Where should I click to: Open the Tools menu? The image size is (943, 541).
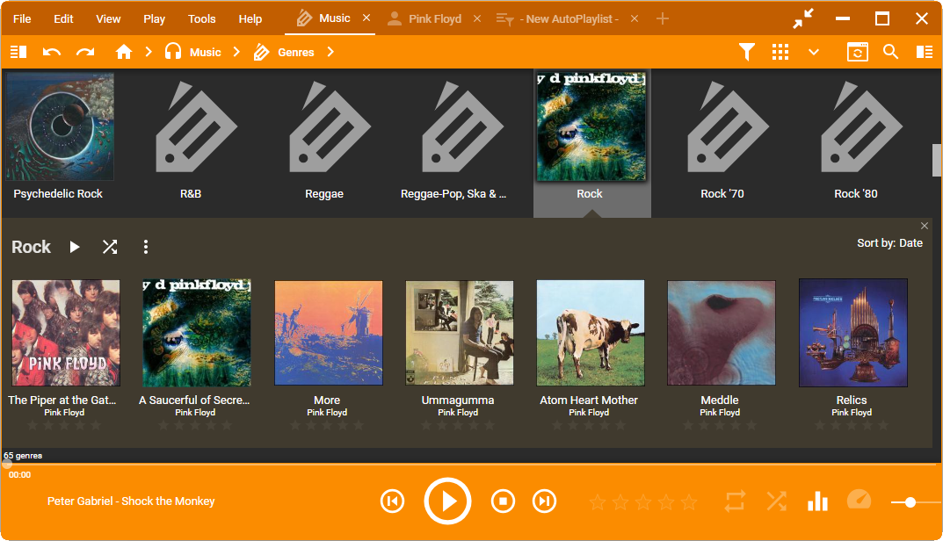201,18
